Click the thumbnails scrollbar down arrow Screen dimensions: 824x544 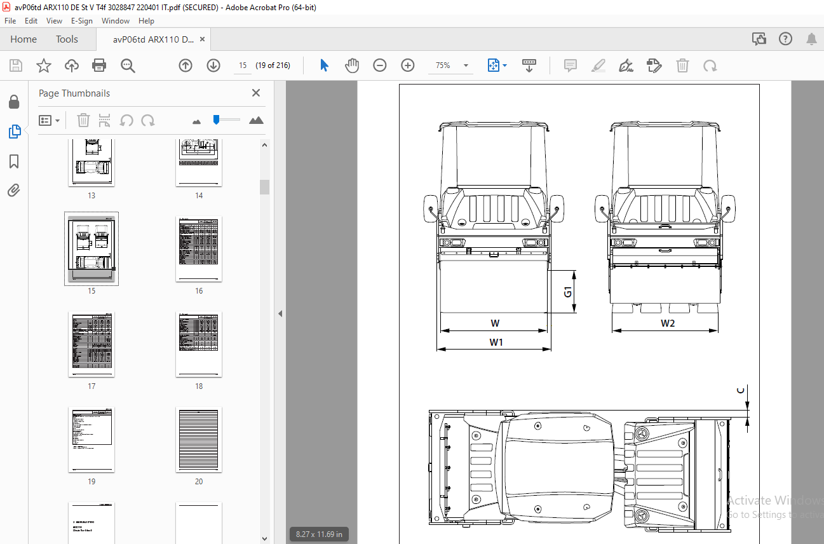tap(265, 538)
